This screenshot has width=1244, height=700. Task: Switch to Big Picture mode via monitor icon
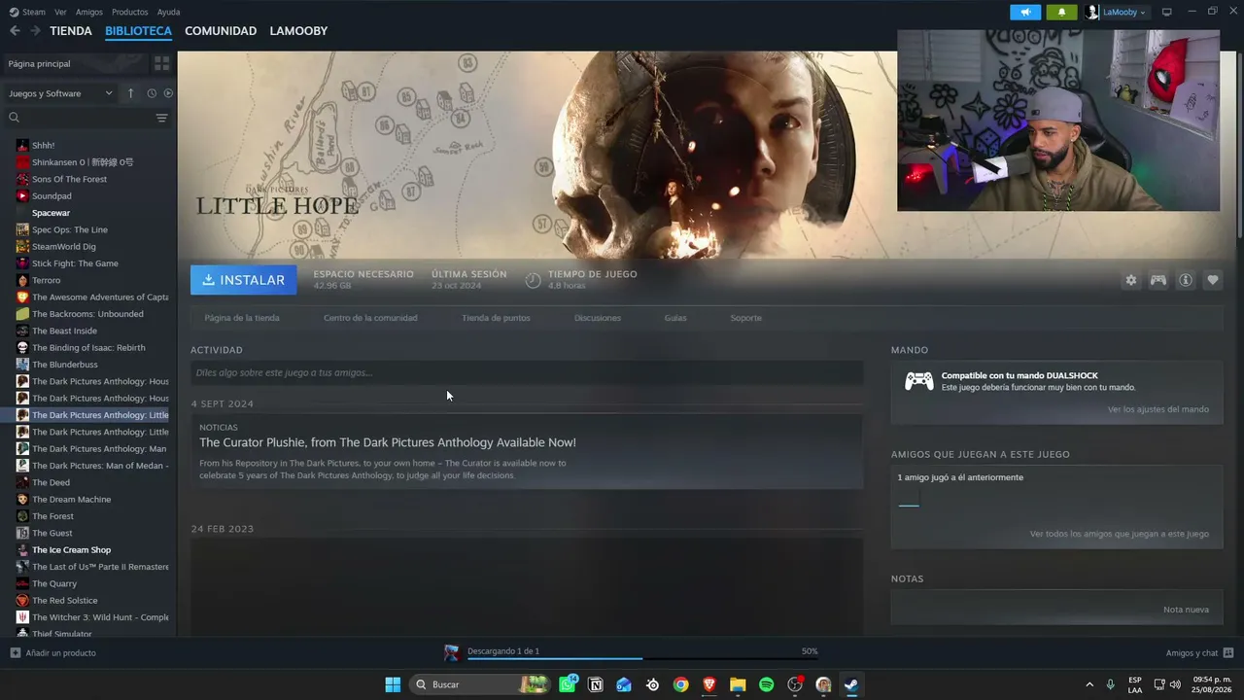[1167, 12]
